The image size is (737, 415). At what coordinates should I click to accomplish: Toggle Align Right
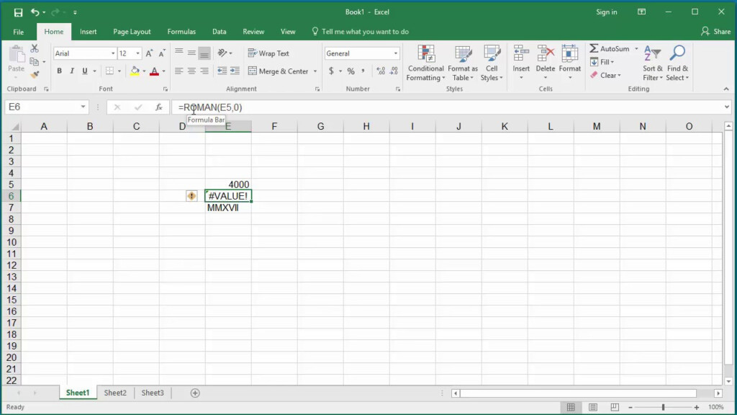(x=204, y=71)
